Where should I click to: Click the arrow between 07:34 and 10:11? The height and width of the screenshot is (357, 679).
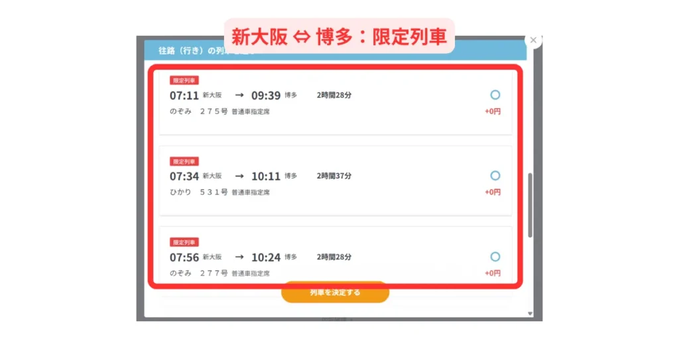pyautogui.click(x=239, y=177)
